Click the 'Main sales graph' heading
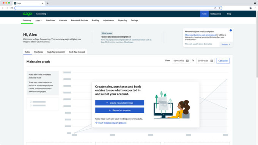This screenshot has width=258, height=145. [38, 62]
